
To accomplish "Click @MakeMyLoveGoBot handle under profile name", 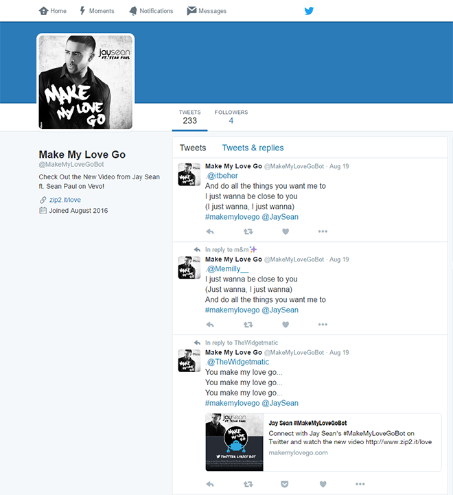I will [x=71, y=165].
